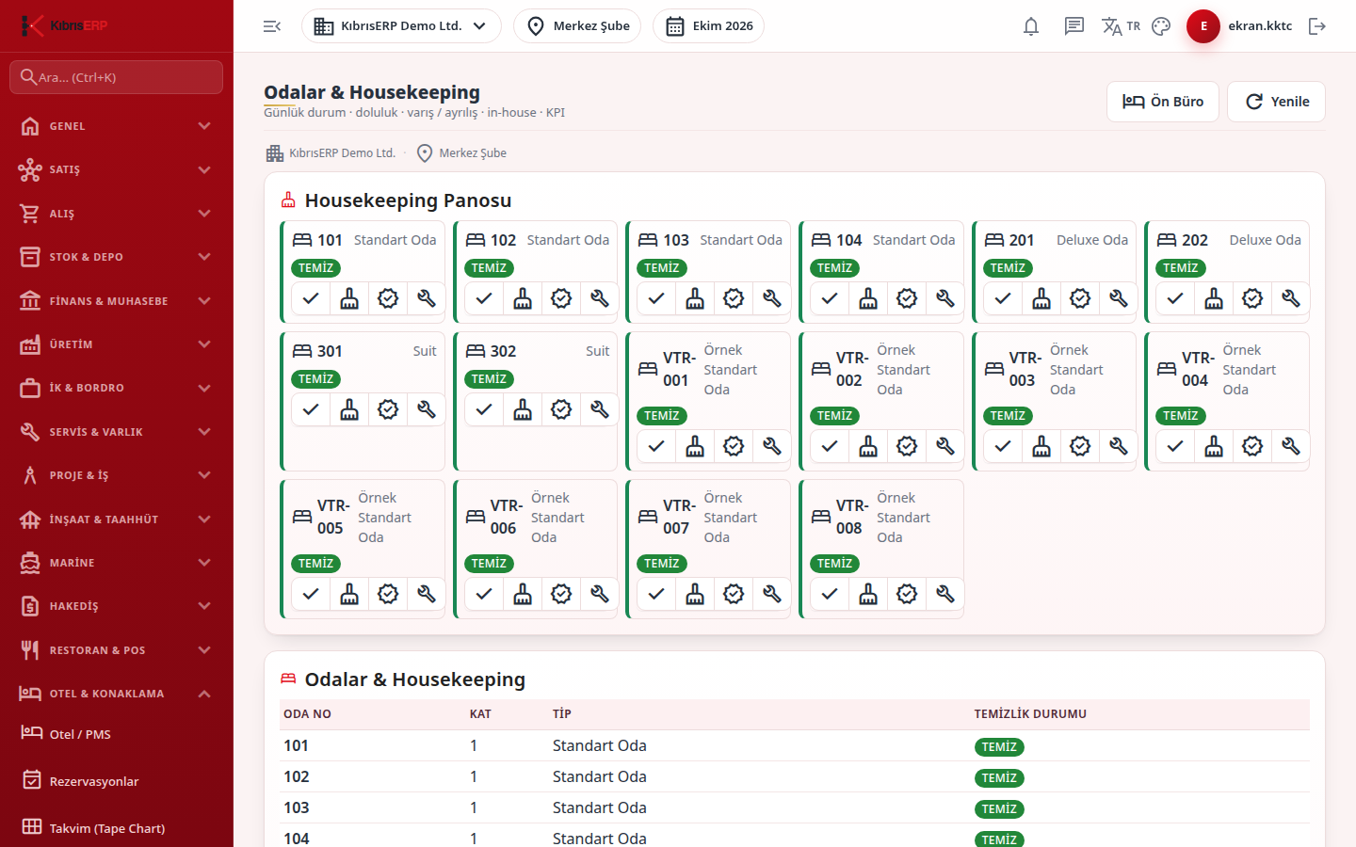Click the wrench maintenance icon for room 104
This screenshot has width=1356, height=847.
(945, 298)
